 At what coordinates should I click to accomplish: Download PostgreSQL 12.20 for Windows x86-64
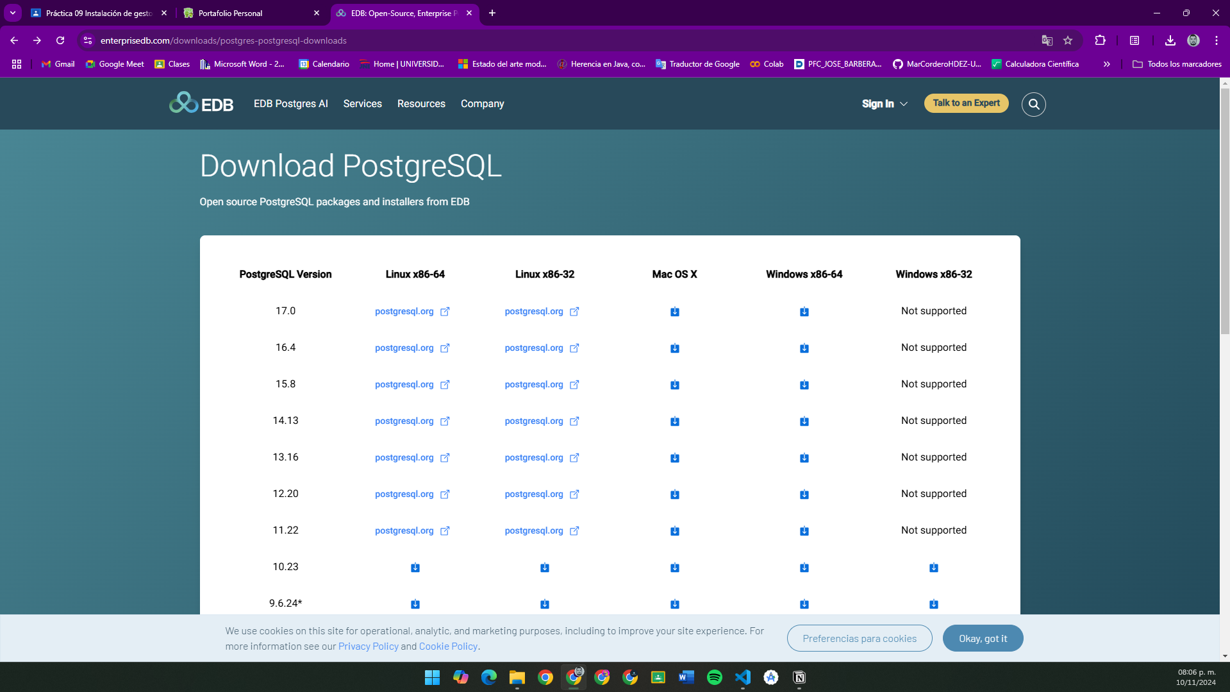(x=804, y=494)
